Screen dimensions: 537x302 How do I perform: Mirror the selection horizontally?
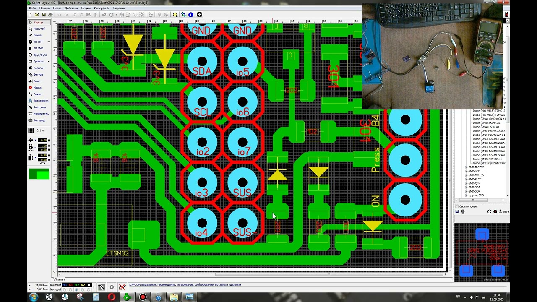tap(121, 15)
